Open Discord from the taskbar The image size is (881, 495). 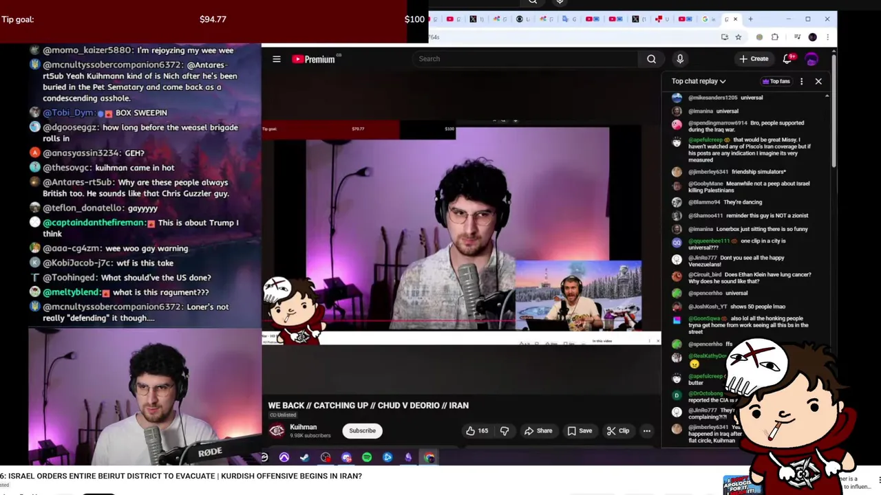pos(346,457)
